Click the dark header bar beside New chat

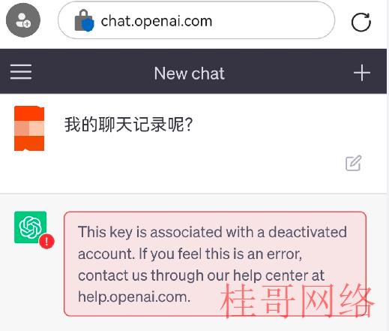(287, 73)
